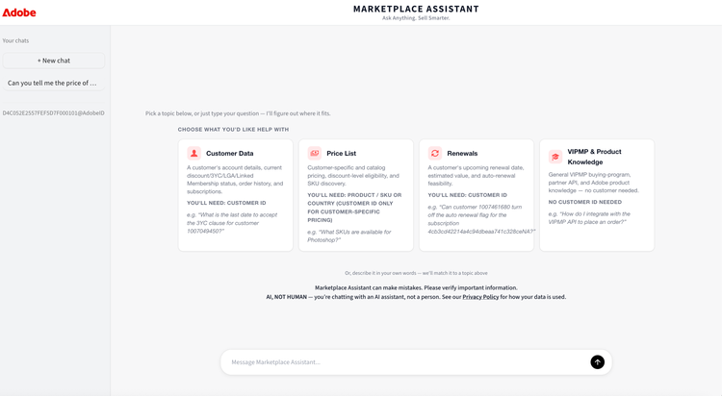Send message with the arrow button
Viewport: 722px width, 396px height.
[597, 362]
